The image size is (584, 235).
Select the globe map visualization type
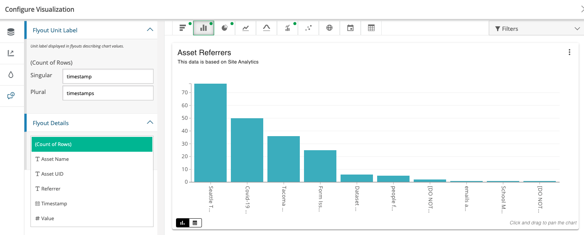[330, 28]
